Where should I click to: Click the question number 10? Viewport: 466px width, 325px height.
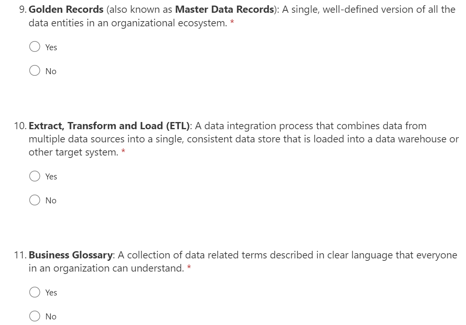click(x=20, y=126)
